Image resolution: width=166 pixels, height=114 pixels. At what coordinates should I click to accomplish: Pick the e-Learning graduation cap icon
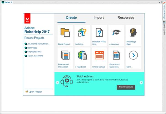pos(116,32)
